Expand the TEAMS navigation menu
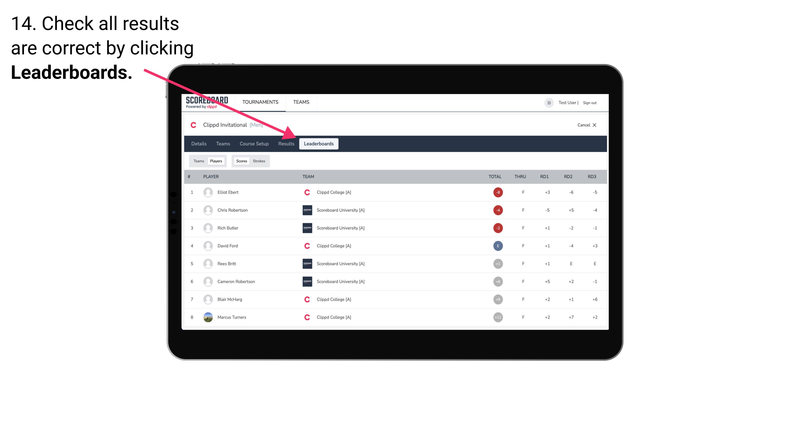Screen dimensions: 789x424 point(301,102)
